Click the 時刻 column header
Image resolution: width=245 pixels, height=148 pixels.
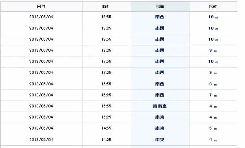pyautogui.click(x=106, y=6)
